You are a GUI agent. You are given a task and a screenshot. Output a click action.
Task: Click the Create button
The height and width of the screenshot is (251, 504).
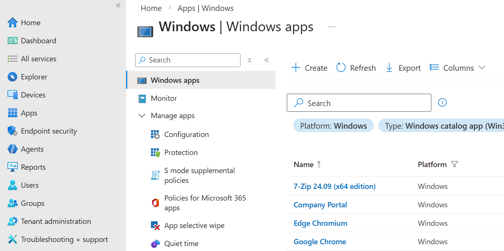[309, 68]
